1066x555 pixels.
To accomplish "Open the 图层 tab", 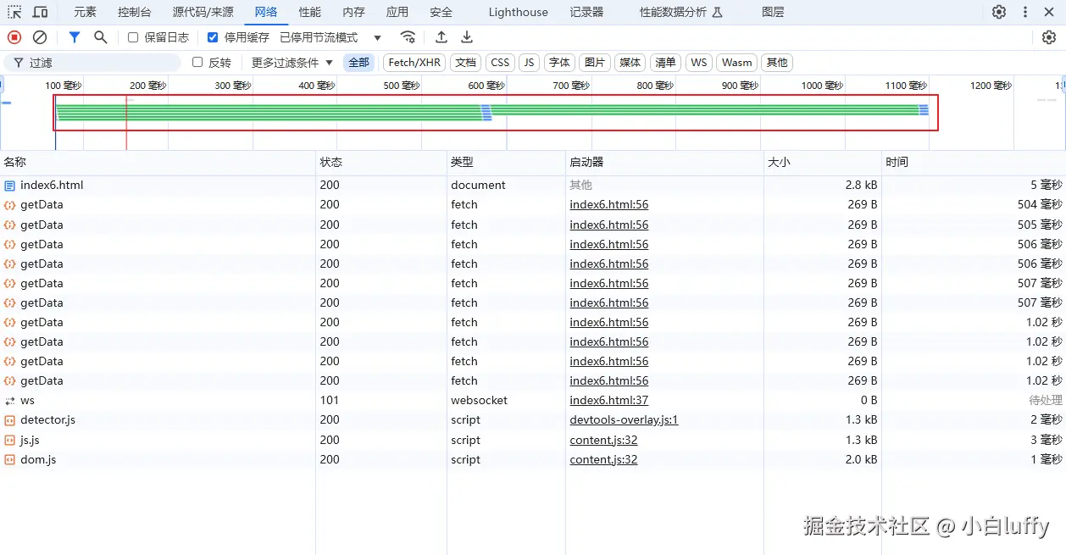I will pos(773,12).
